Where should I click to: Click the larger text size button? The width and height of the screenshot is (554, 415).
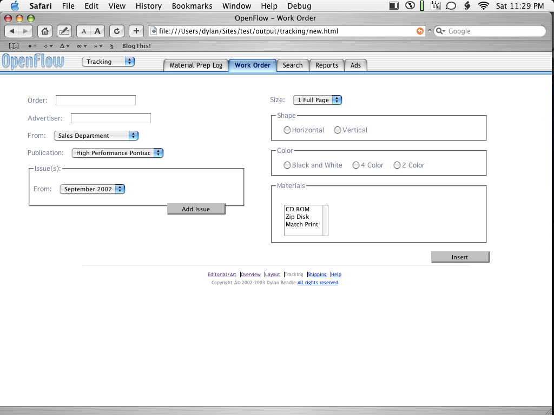(98, 31)
